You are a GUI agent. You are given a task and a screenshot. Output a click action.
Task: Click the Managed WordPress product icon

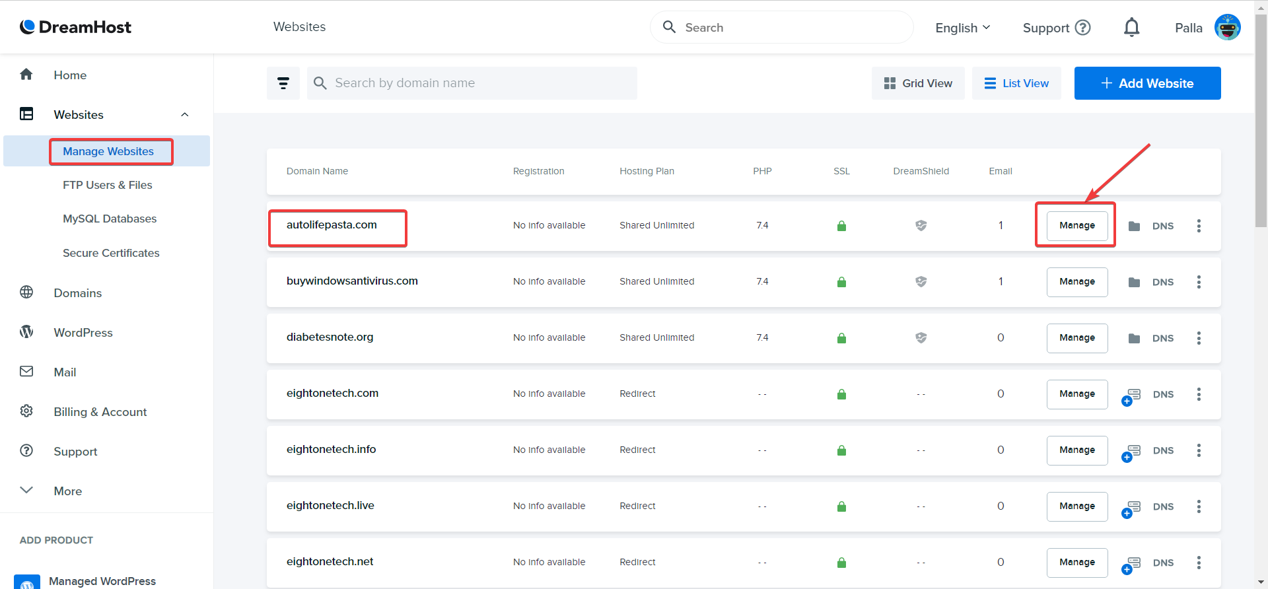(27, 582)
